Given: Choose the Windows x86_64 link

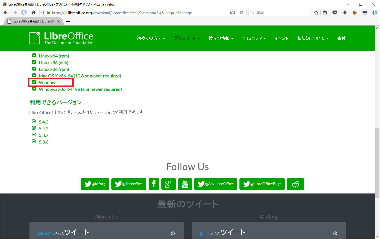Looking at the screenshot, I should coord(80,89).
